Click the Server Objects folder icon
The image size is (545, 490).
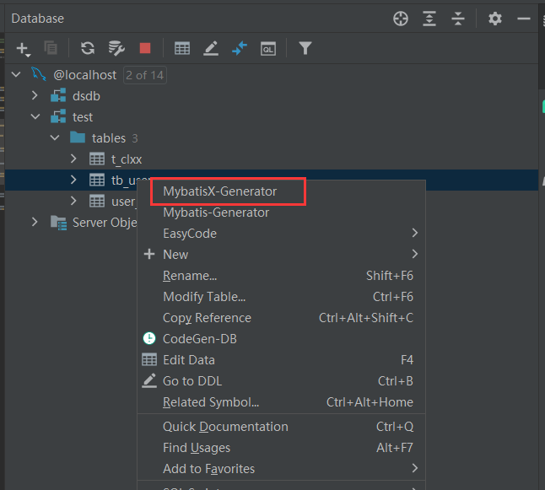pos(58,223)
